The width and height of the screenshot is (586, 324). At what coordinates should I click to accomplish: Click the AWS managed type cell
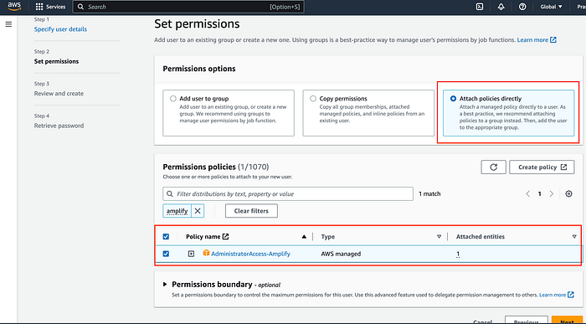pyautogui.click(x=341, y=254)
